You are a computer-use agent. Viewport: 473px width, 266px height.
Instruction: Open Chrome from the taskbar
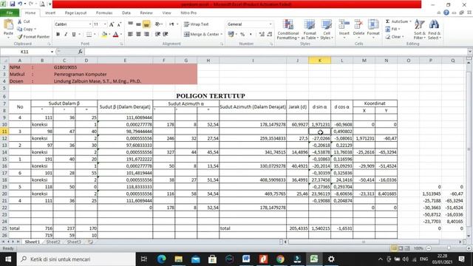click(x=280, y=259)
